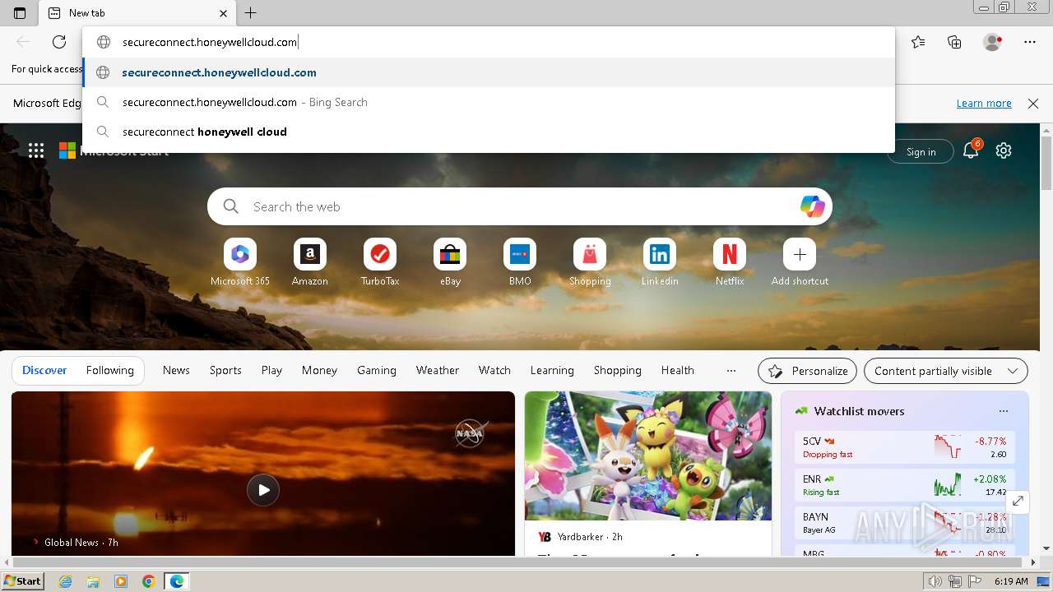Open the notifications bell
The height and width of the screenshot is (592, 1053).
(x=971, y=150)
